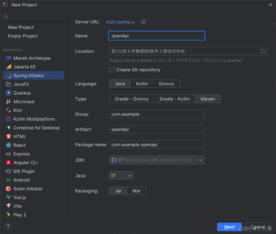Screen dimensions: 276x234
Task: Click the Quarkus generator icon
Action: point(9,93)
